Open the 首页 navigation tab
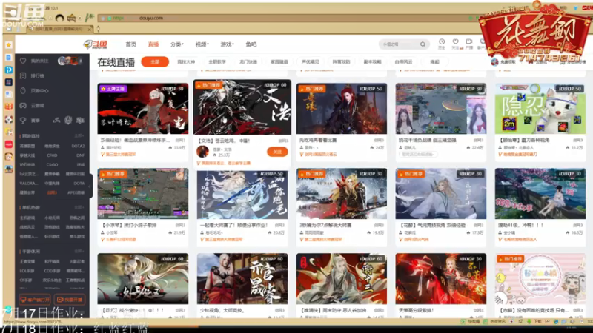Screen dimensions: 593x333 click(131, 44)
